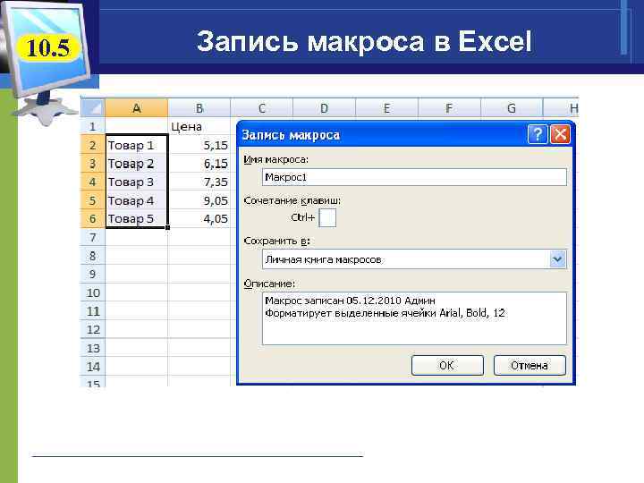Image resolution: width=644 pixels, height=483 pixels.
Task: Click the Ctrl+ shortcut key box
Action: point(327,217)
